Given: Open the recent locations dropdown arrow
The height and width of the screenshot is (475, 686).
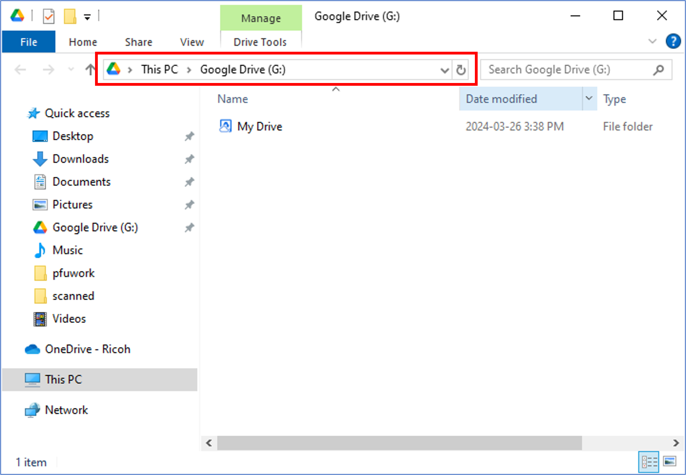Looking at the screenshot, I should pos(71,70).
